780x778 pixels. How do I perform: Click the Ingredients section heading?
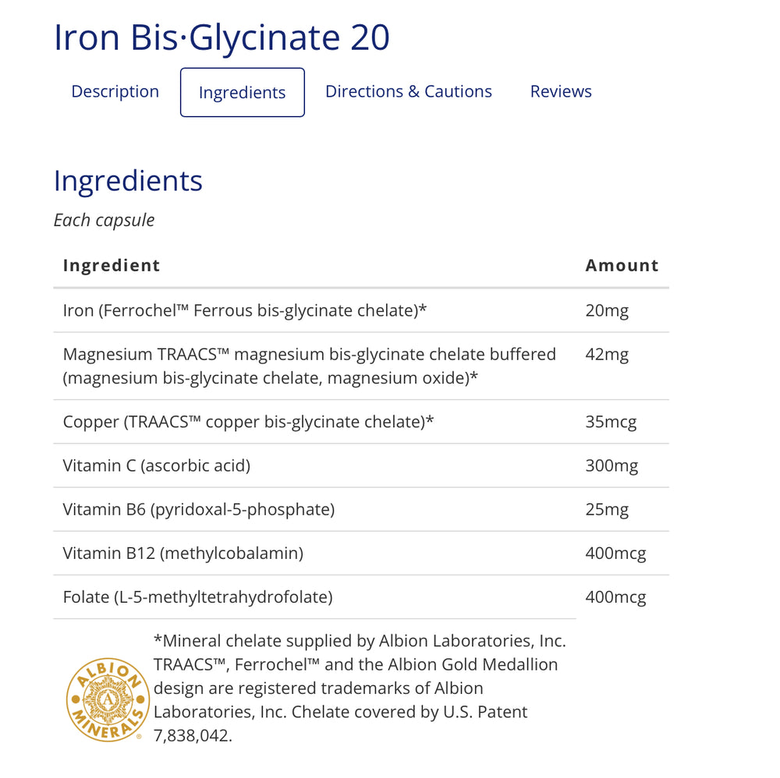click(x=128, y=181)
